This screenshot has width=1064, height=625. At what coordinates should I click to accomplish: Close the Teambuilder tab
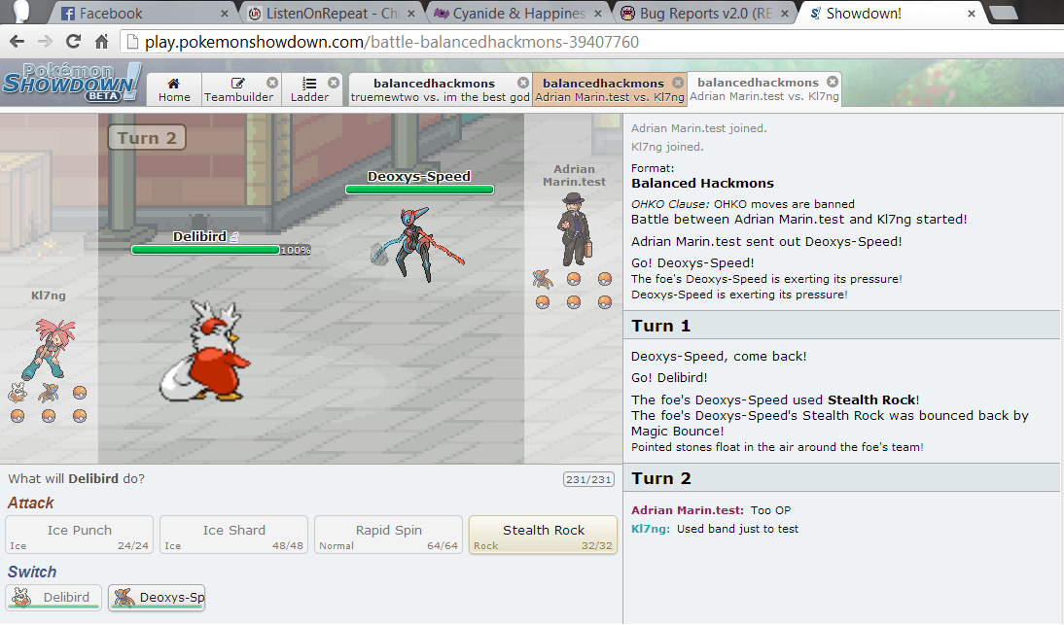272,82
